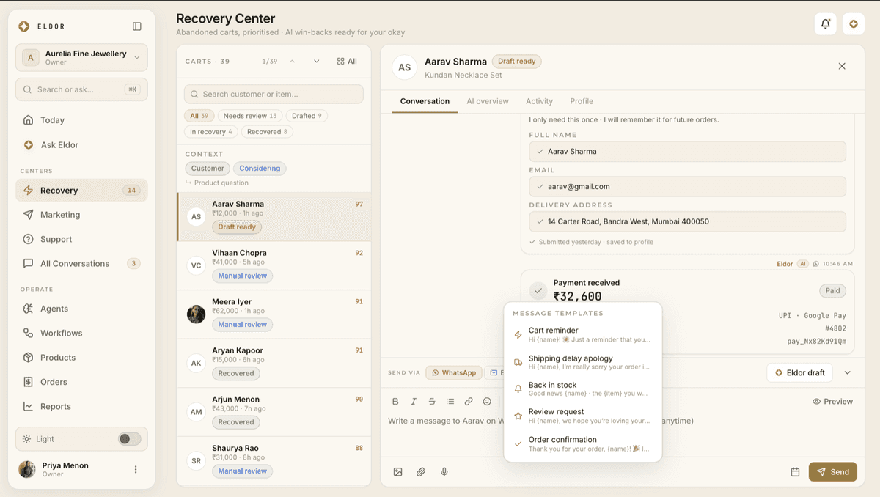Filter carts by In recovery
880x497 pixels.
pos(211,132)
